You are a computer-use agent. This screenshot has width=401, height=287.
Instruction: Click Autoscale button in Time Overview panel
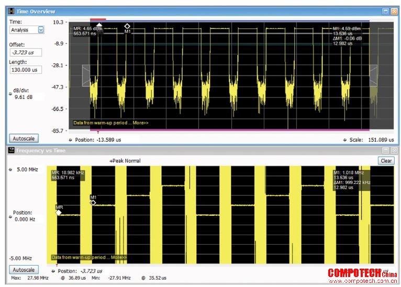24,138
